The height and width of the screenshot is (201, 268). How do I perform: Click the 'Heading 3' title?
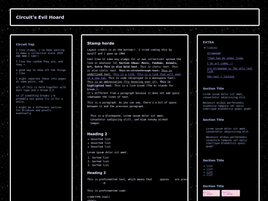click(x=96, y=173)
